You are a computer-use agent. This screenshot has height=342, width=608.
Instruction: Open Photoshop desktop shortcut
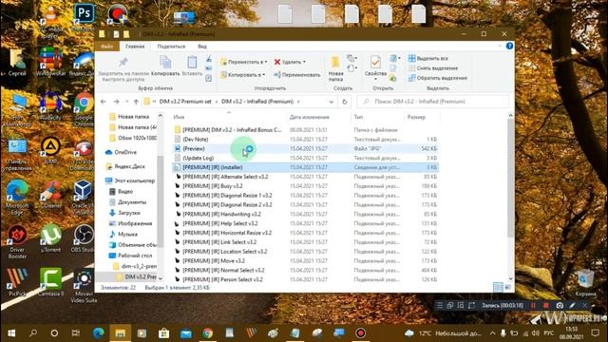click(84, 17)
